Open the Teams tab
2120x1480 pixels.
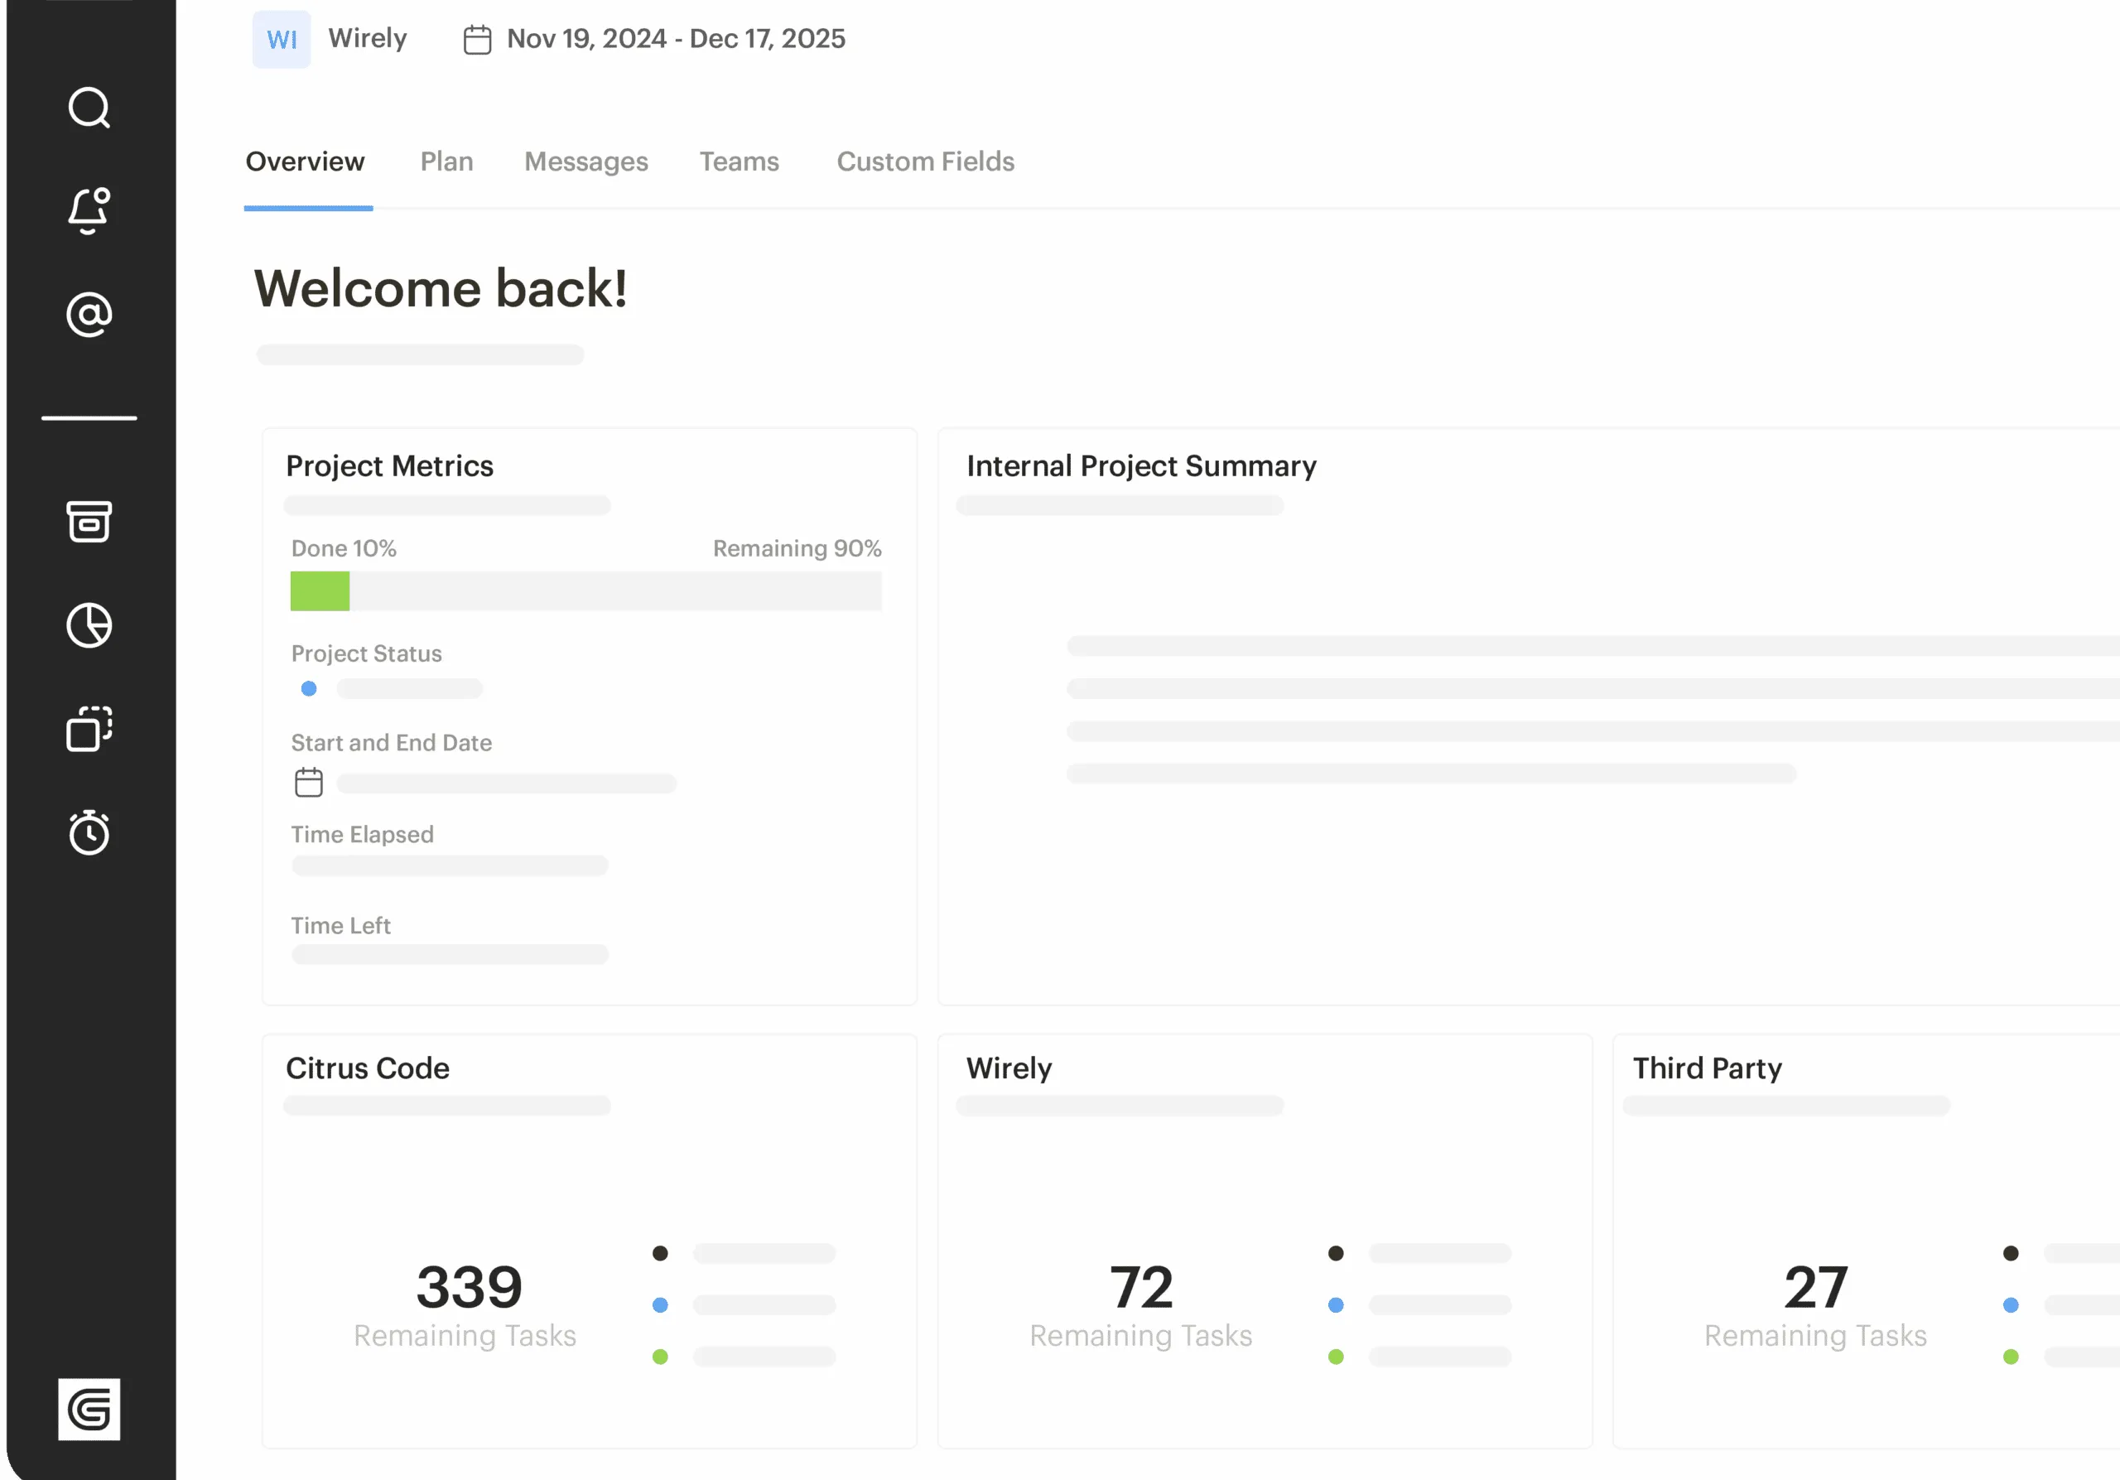point(739,161)
